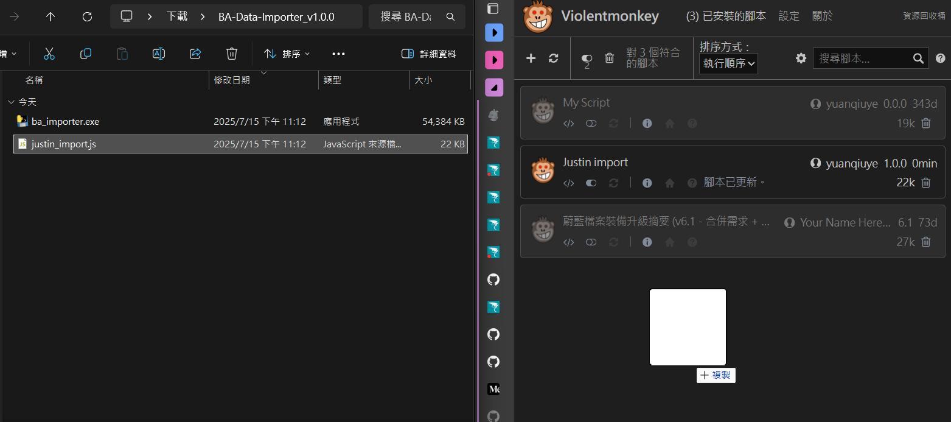Open the 執行順序 sort order dropdown
This screenshot has width=951, height=422.
click(x=728, y=63)
